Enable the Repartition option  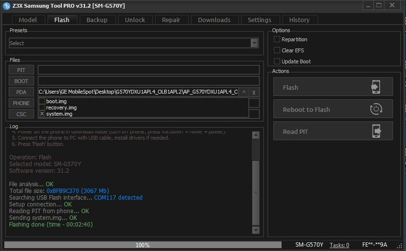tap(277, 39)
